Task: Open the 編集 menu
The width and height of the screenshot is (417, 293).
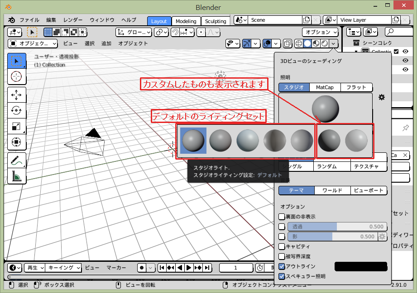Action: 51,20
